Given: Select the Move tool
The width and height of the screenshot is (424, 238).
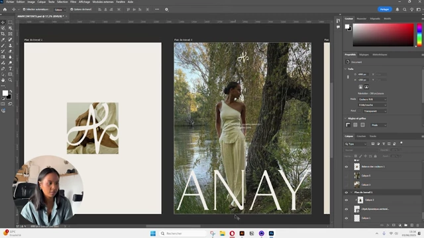Looking at the screenshot, I should click(x=3, y=22).
